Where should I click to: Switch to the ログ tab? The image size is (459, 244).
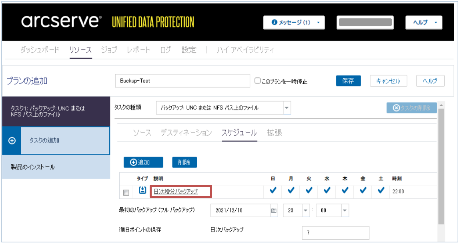click(166, 50)
